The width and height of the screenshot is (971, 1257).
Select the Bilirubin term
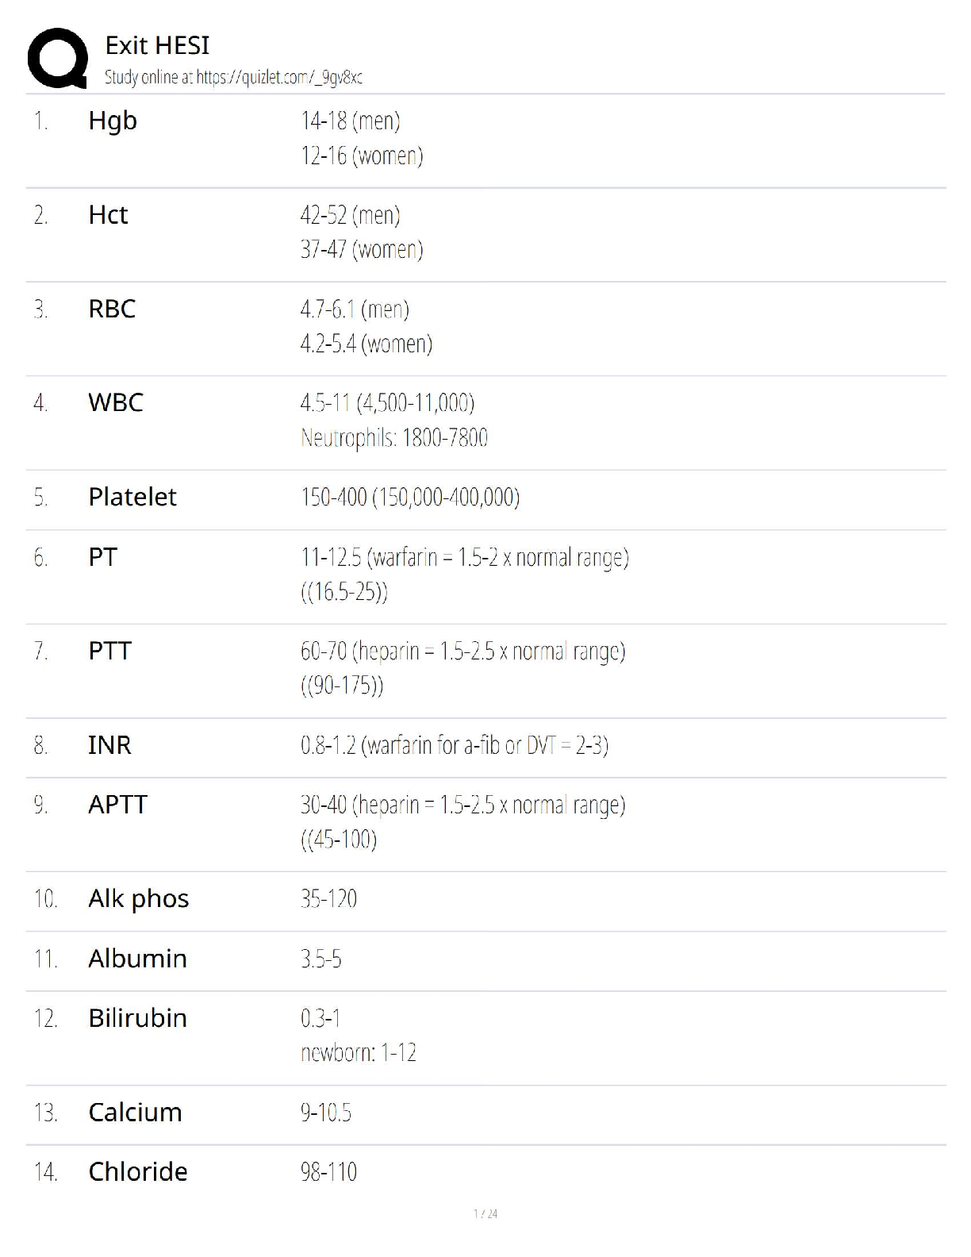pyautogui.click(x=137, y=1018)
